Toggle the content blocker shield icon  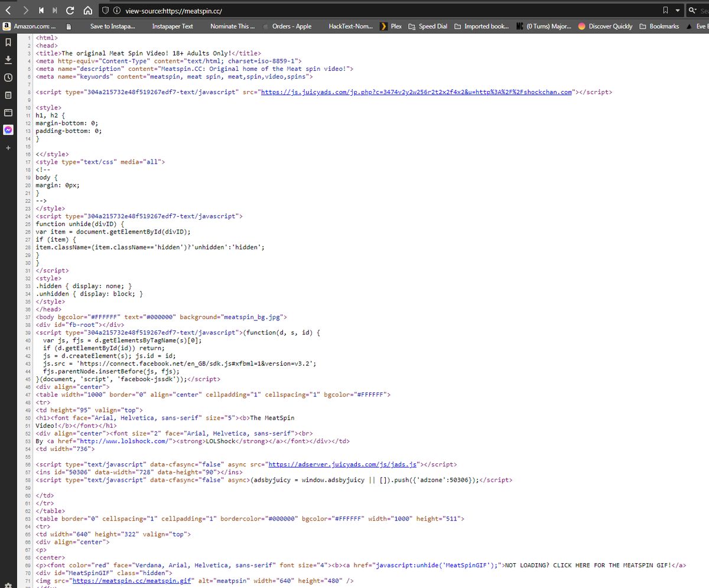click(x=105, y=11)
